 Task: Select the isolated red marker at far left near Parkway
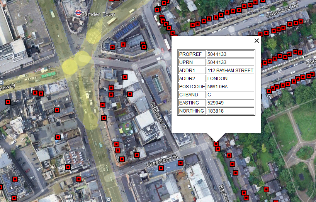[x=8, y=102]
